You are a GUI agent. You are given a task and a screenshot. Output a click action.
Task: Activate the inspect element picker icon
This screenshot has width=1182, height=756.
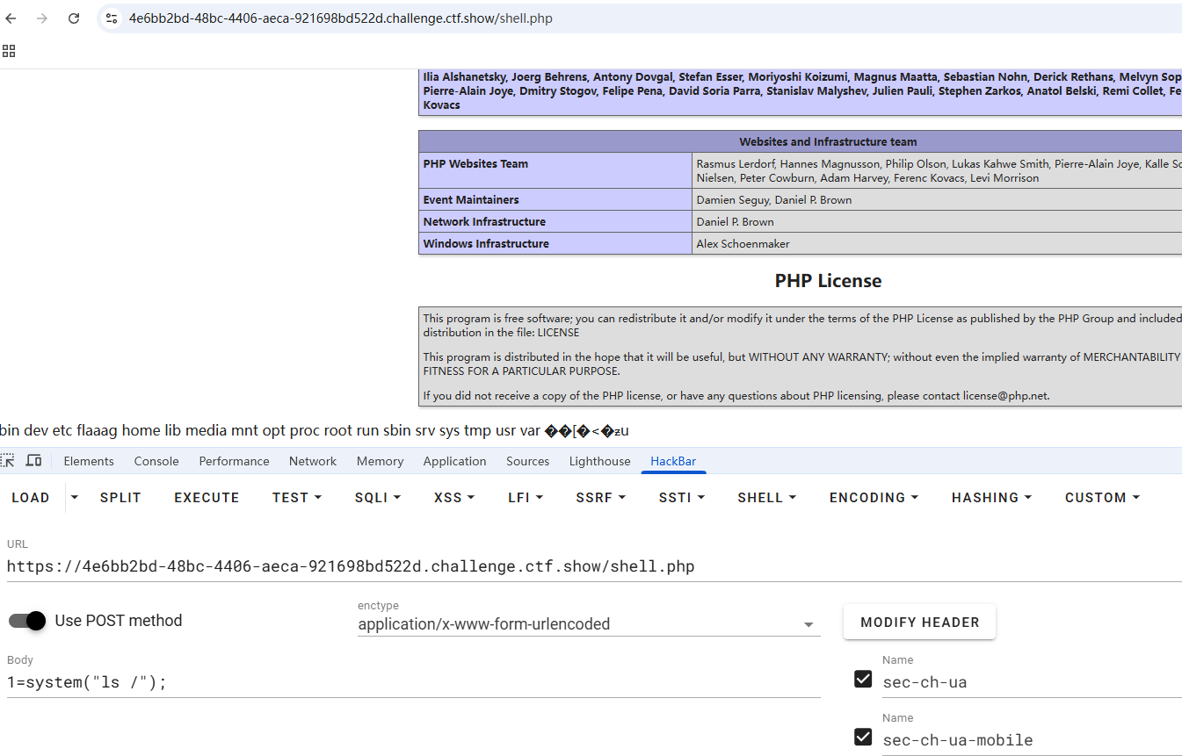tap(8, 461)
